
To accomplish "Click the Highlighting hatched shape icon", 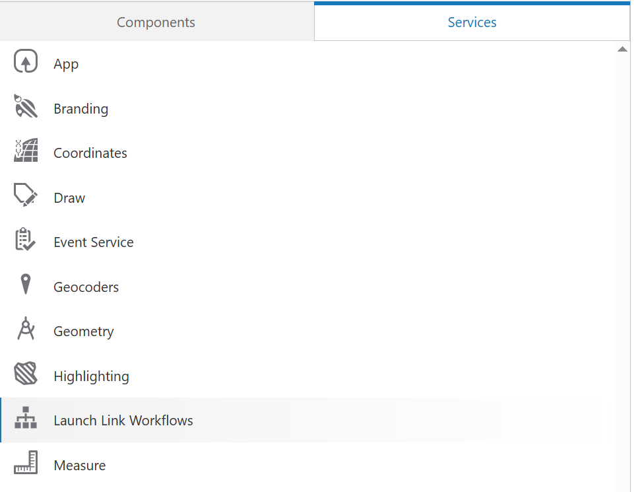I will point(26,374).
